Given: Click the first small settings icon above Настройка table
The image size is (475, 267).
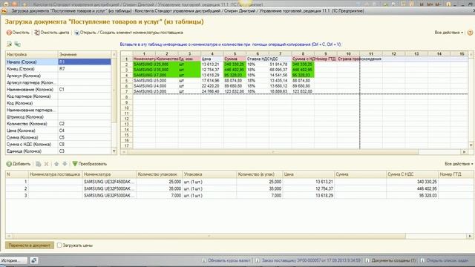Looking at the screenshot, I should click(x=10, y=44).
